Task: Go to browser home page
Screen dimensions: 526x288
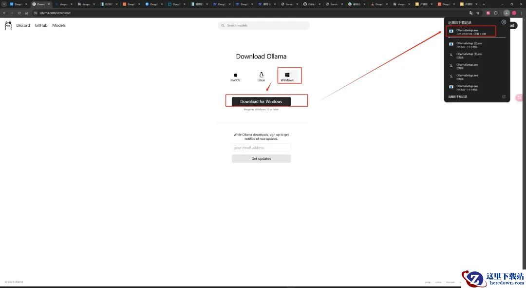Action: click(26, 13)
